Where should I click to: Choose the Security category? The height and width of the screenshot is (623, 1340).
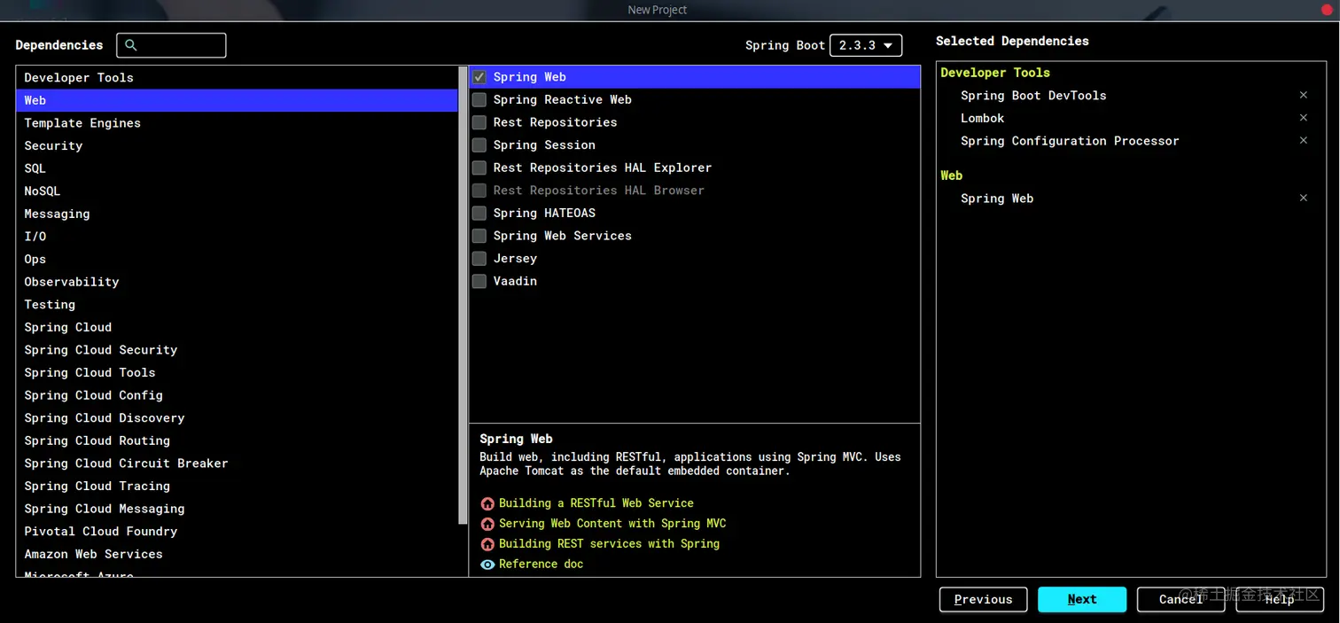tap(238, 145)
